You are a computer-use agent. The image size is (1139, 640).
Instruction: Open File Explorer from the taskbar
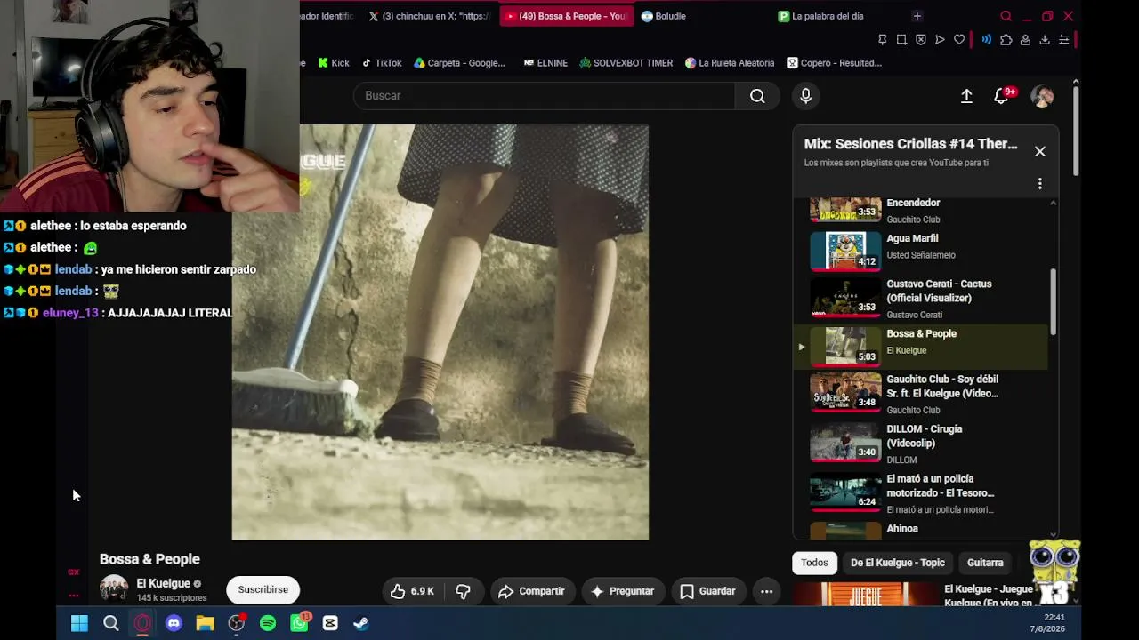pyautogui.click(x=205, y=623)
